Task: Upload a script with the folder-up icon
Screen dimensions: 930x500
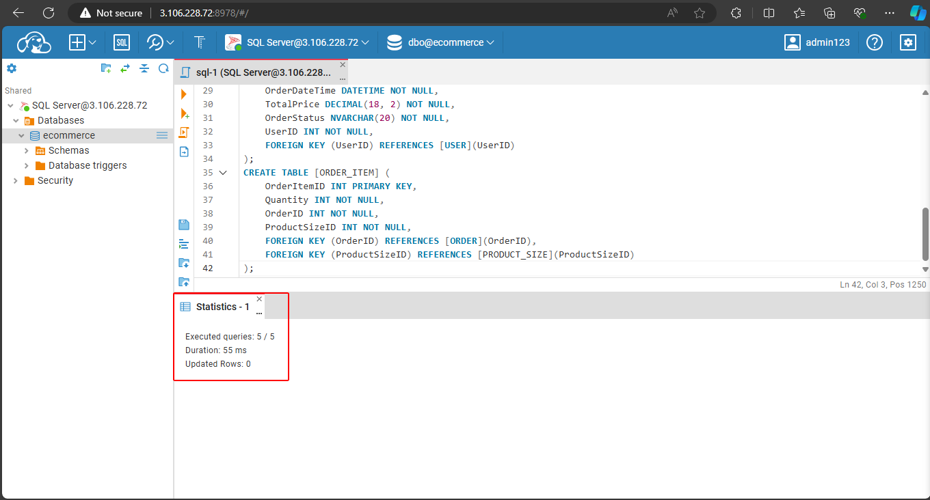Action: click(x=184, y=282)
